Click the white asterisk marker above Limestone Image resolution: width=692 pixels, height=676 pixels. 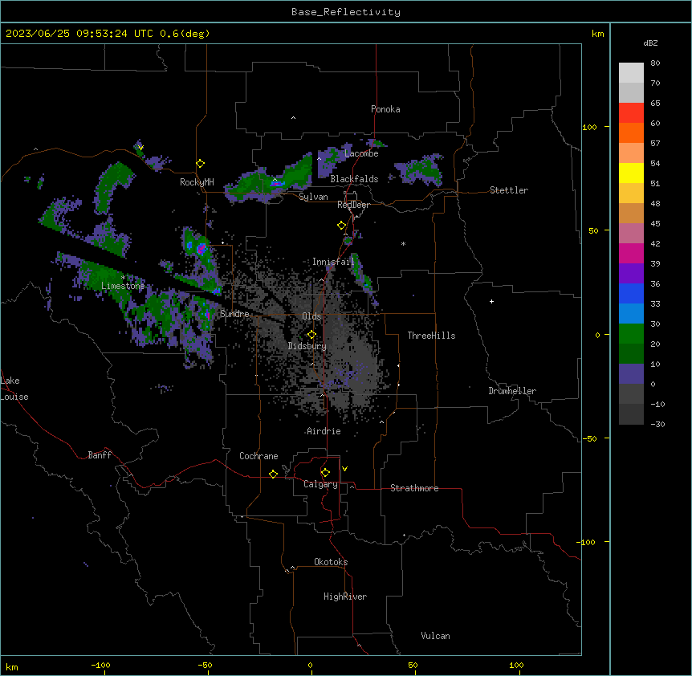pos(123,278)
